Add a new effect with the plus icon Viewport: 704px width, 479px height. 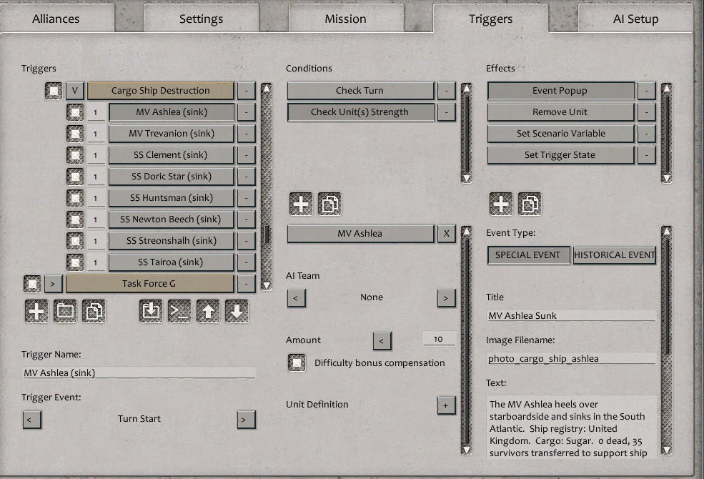pos(500,203)
